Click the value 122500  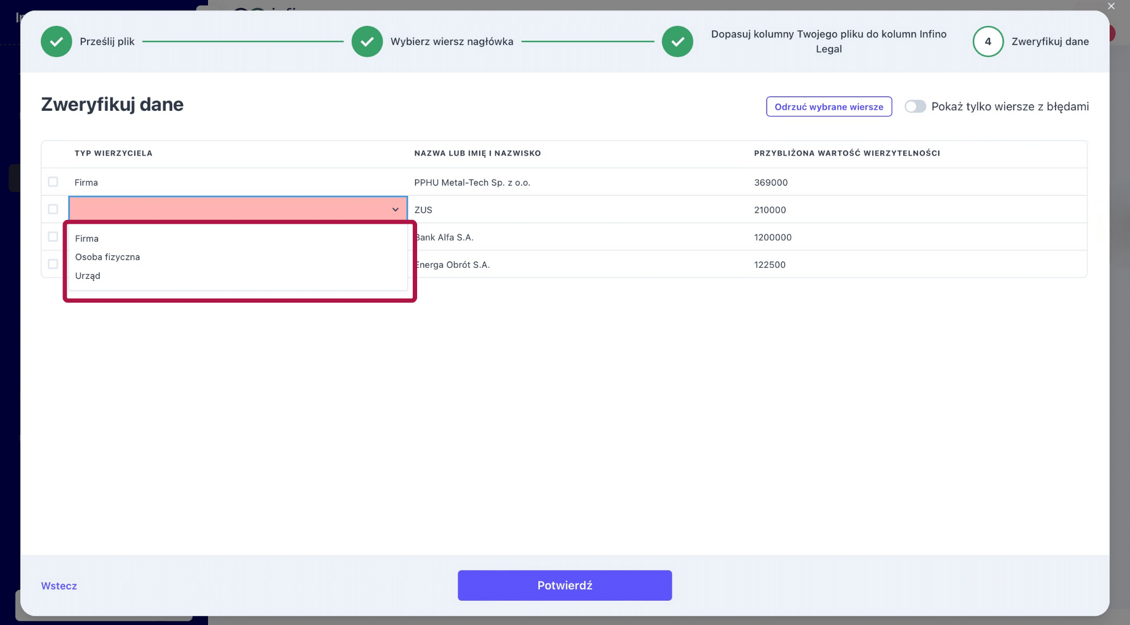770,265
